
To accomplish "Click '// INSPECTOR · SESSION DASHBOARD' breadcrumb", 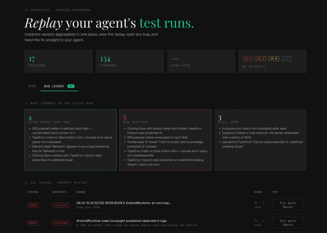I will [57, 10].
